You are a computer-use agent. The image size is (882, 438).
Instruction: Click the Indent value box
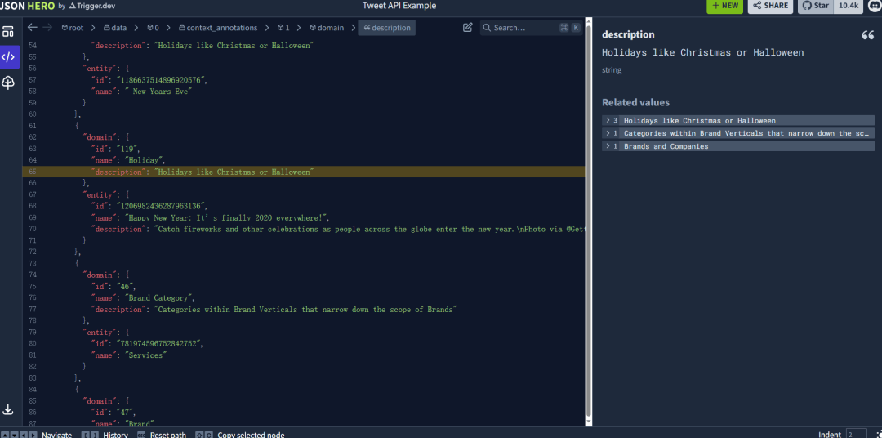click(856, 434)
